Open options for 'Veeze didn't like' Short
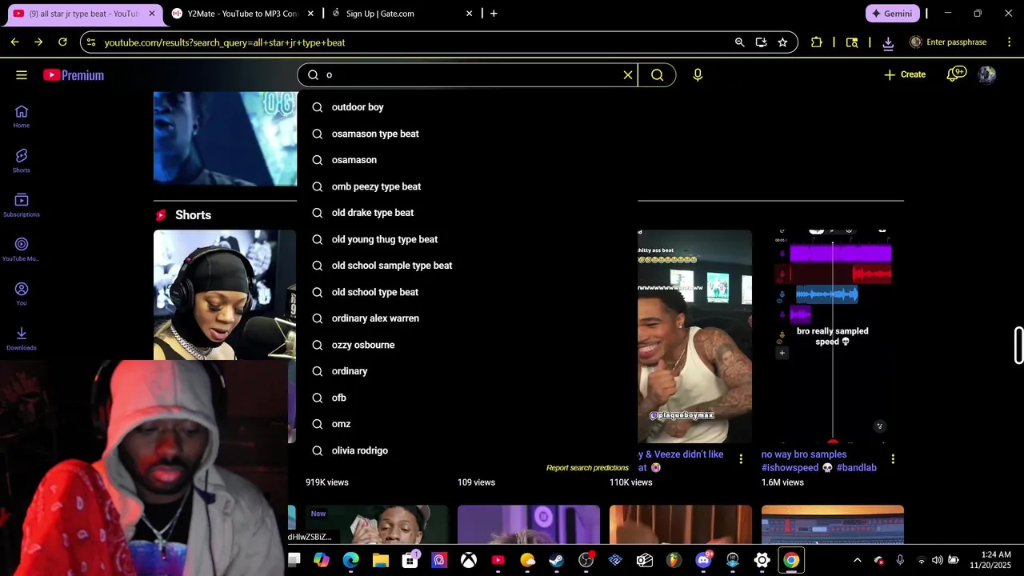 point(741,459)
